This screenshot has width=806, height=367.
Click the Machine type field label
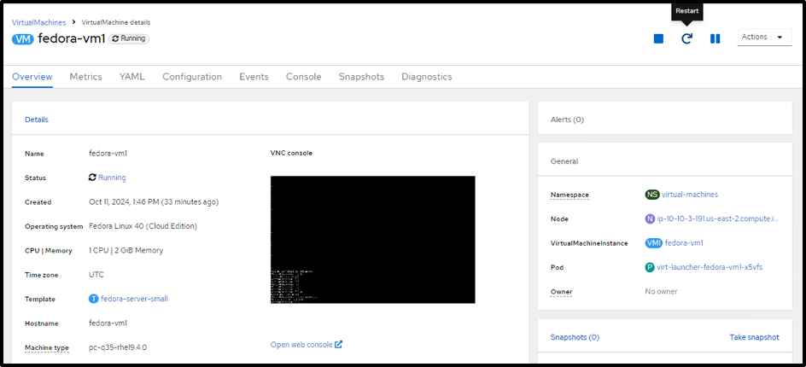click(x=47, y=348)
